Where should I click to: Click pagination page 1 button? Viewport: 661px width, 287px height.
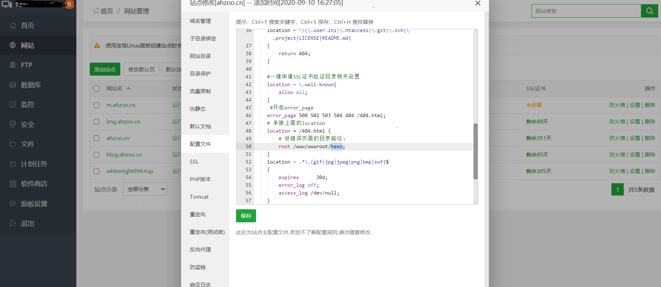617,190
